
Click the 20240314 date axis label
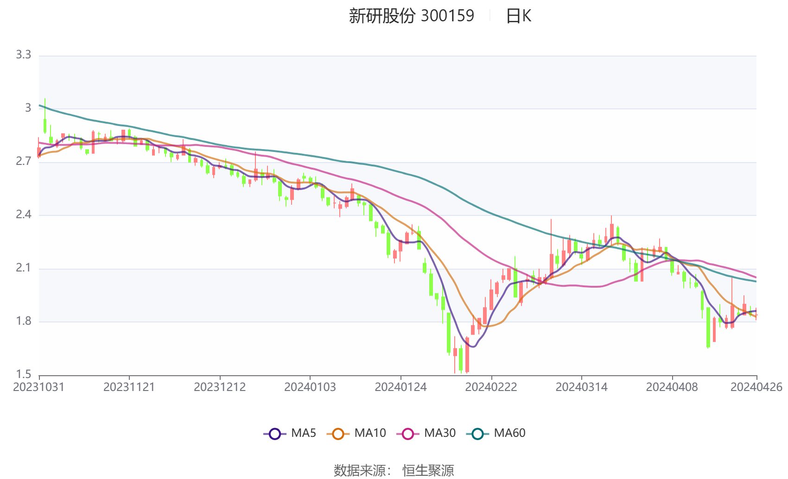coord(581,387)
